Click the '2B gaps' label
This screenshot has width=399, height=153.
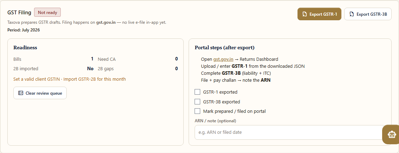[x=106, y=68]
